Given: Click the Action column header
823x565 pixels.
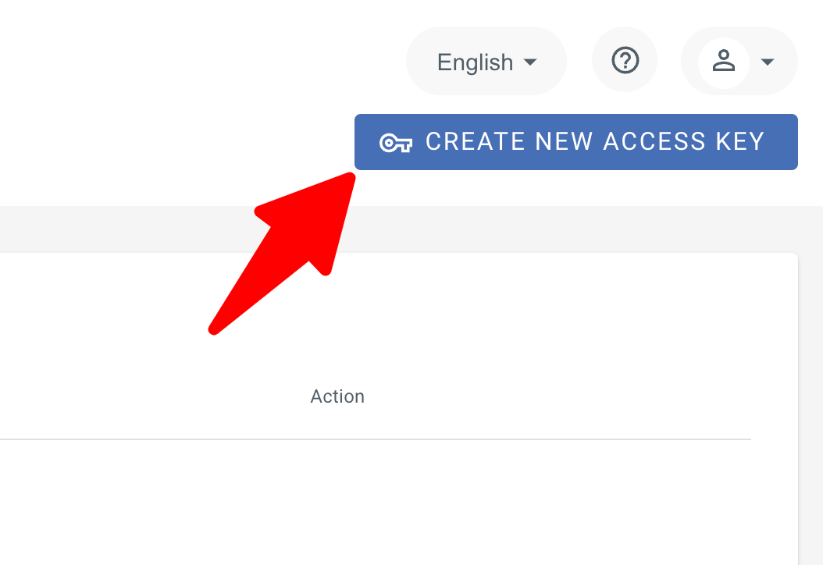Looking at the screenshot, I should (x=337, y=396).
